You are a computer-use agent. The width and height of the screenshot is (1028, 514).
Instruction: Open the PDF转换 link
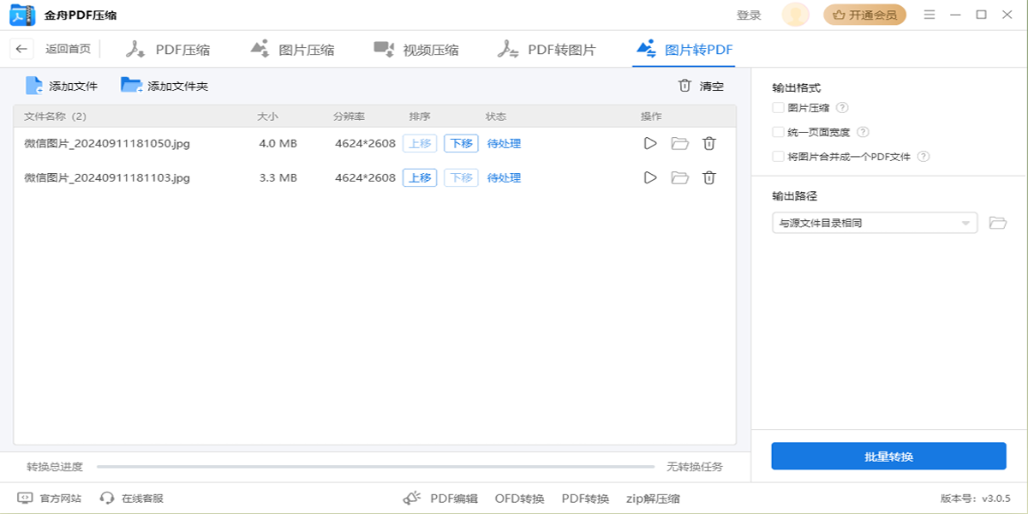[585, 498]
